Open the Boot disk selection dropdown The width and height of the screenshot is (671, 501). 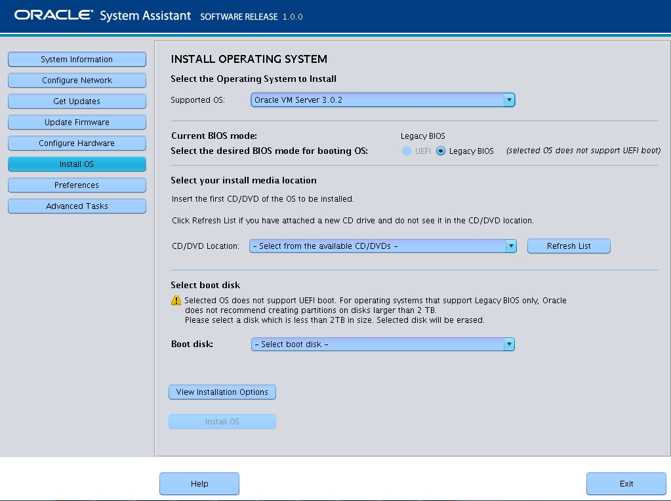tap(509, 343)
